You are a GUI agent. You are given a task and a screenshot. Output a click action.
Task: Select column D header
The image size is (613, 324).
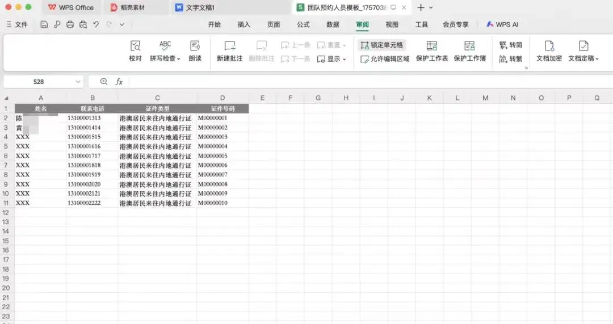pyautogui.click(x=222, y=98)
